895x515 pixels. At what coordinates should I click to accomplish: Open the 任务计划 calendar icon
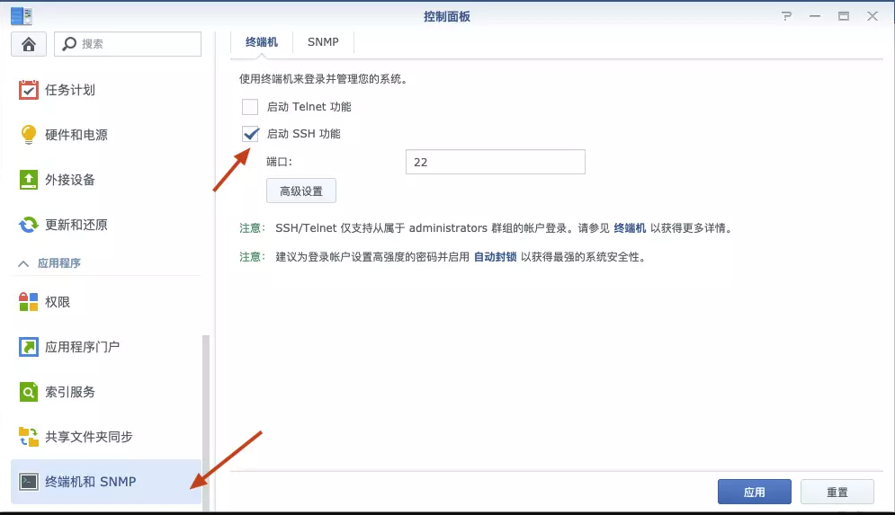pyautogui.click(x=29, y=90)
